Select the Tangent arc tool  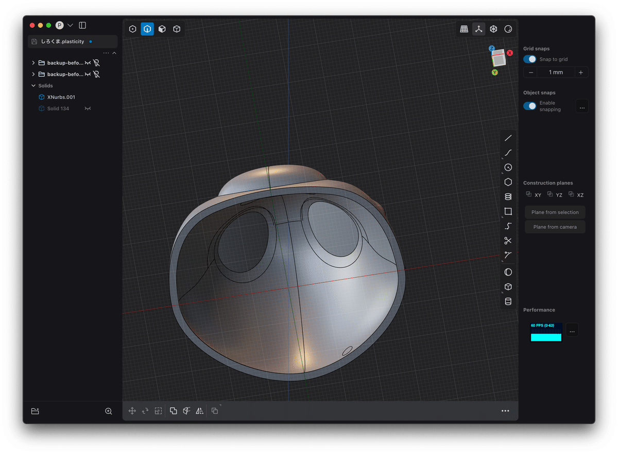pos(508,255)
